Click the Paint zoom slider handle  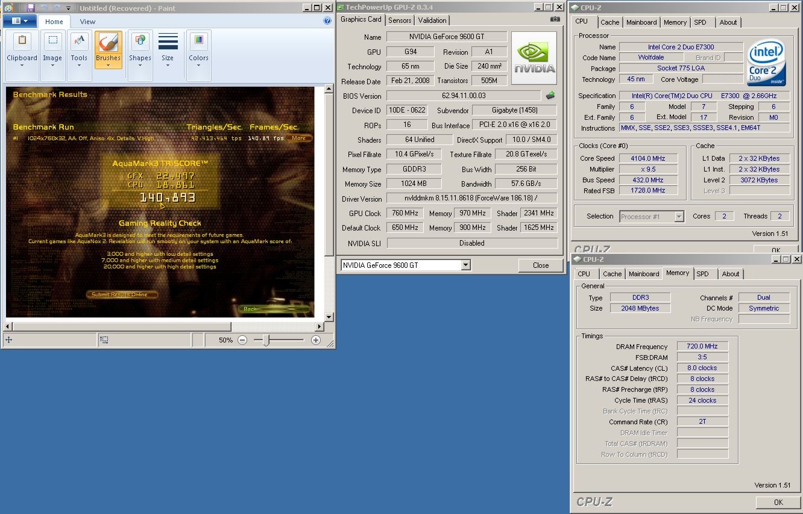click(x=265, y=340)
